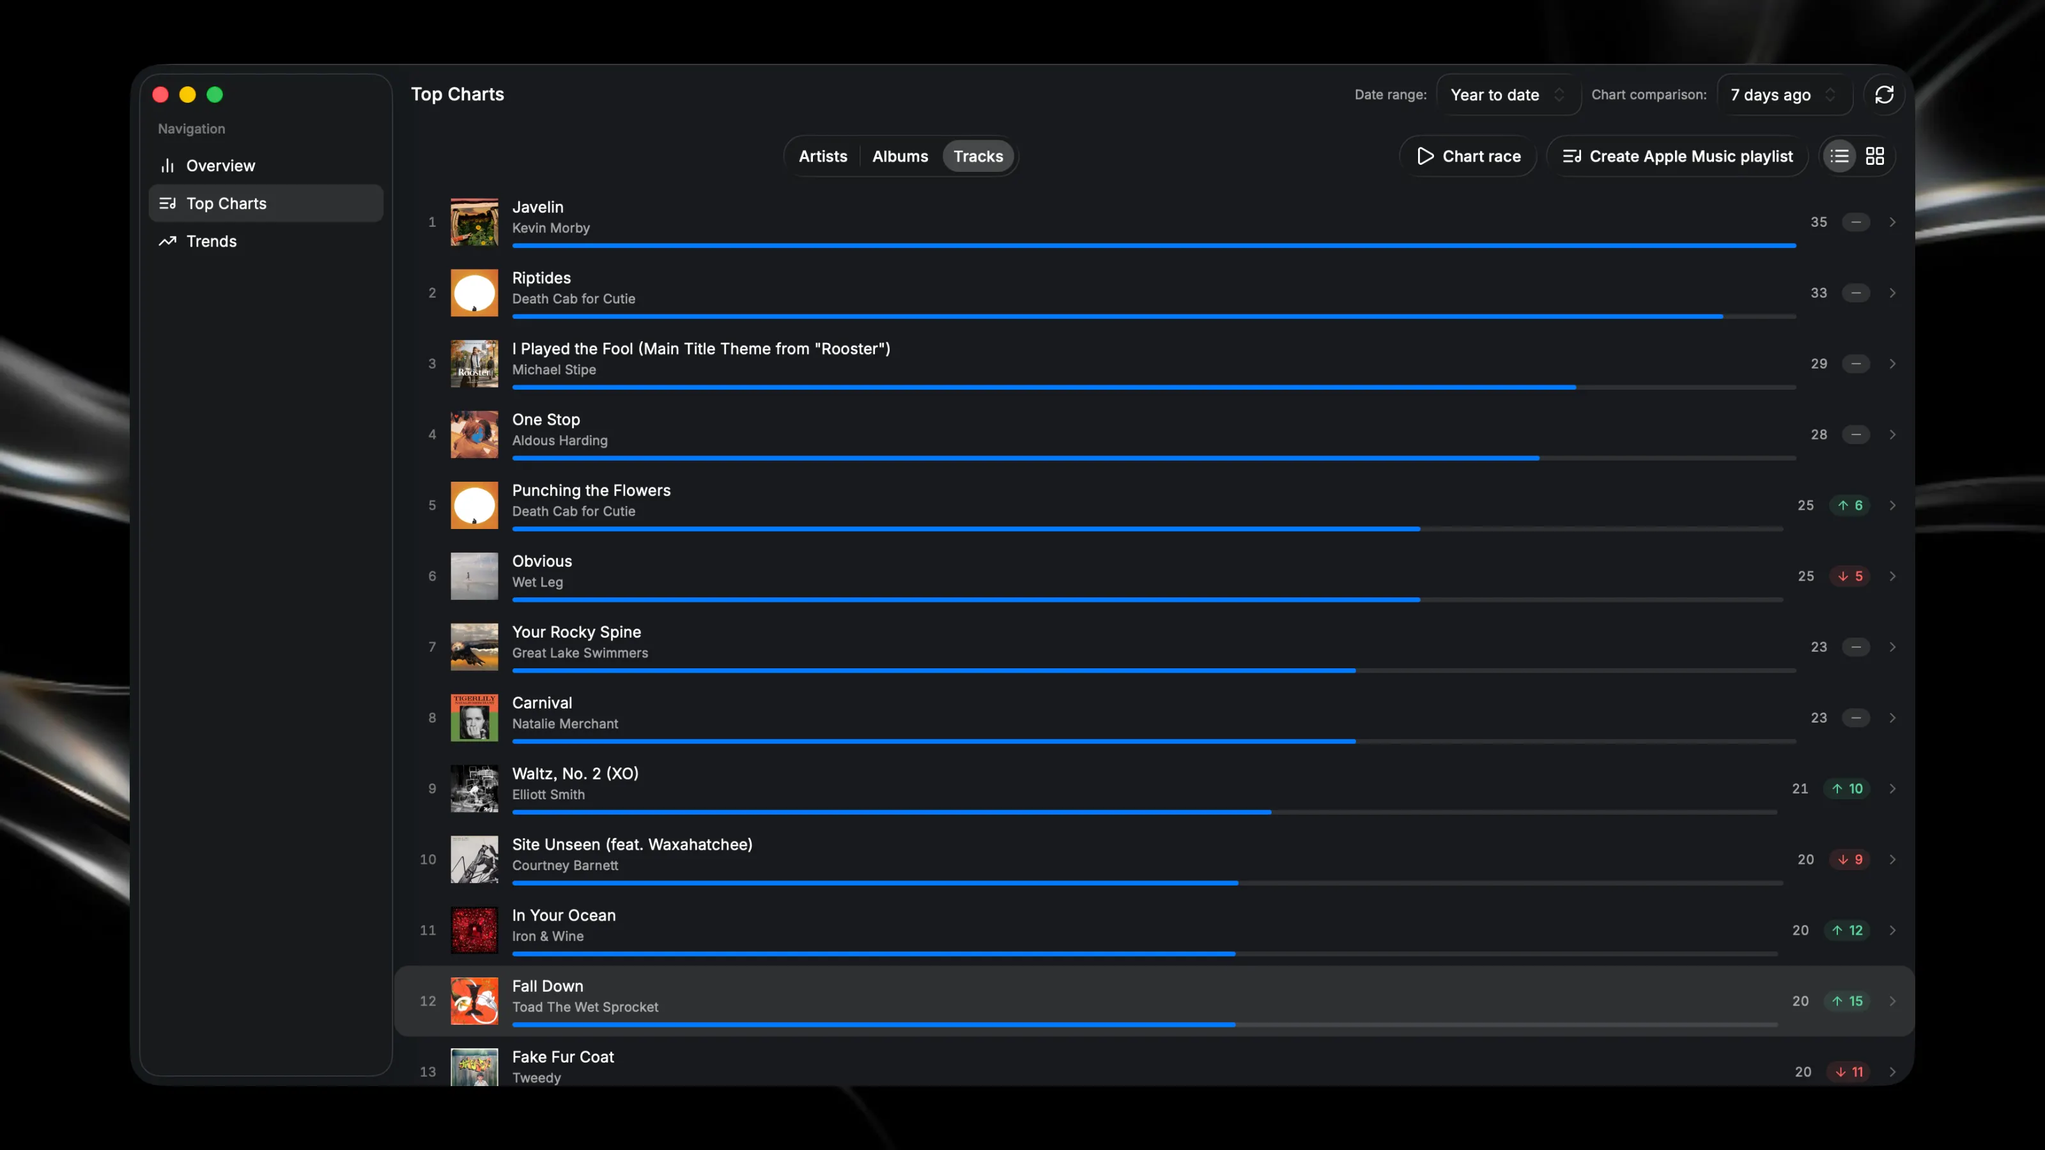Open Overview in the sidebar
Image resolution: width=2045 pixels, height=1150 pixels.
pyautogui.click(x=265, y=166)
